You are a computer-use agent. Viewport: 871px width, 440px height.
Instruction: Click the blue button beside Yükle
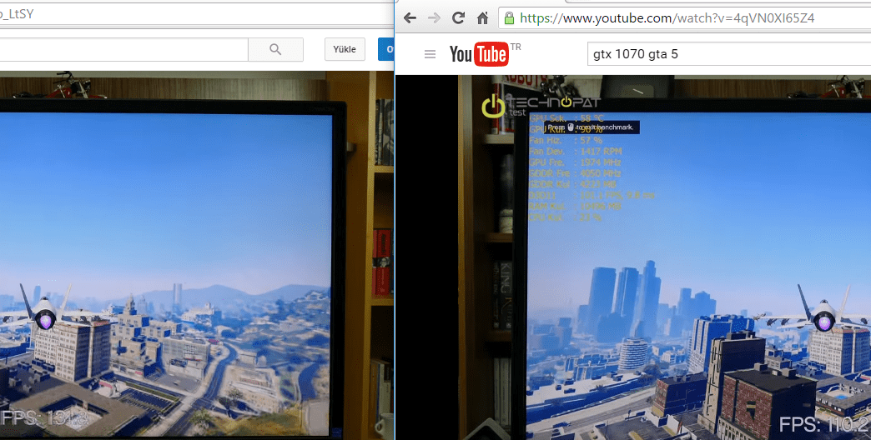(386, 49)
